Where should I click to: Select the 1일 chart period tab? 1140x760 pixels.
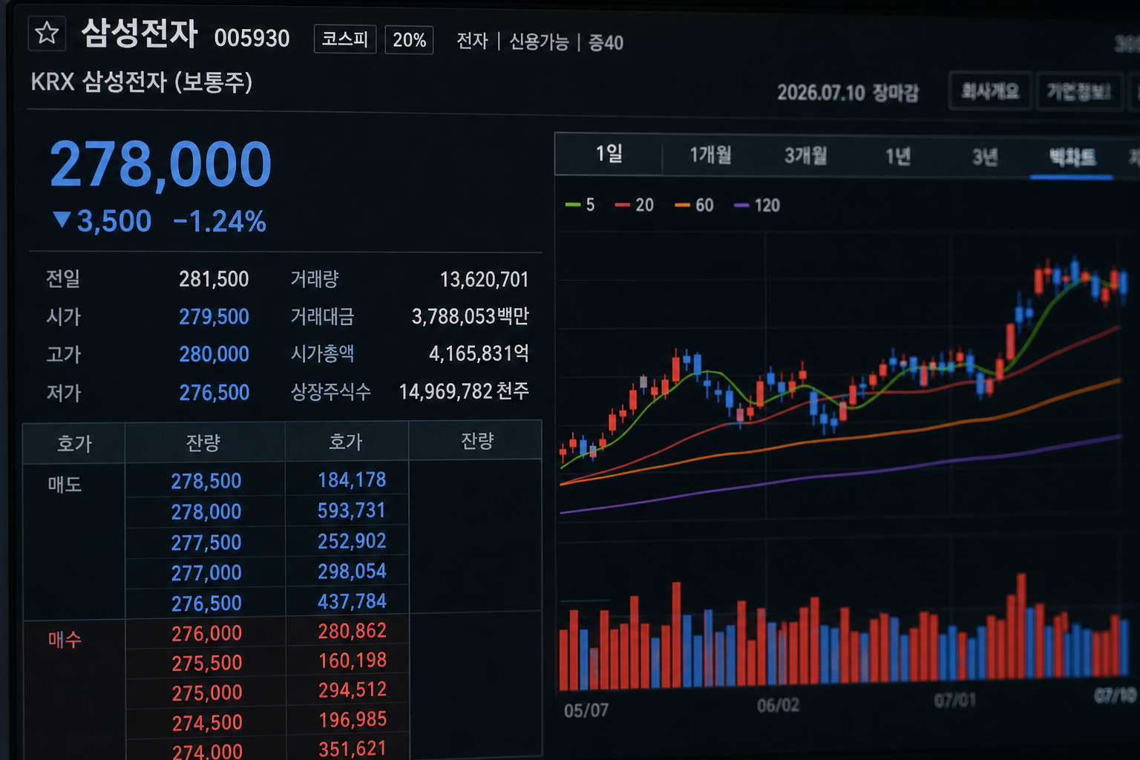point(609,154)
